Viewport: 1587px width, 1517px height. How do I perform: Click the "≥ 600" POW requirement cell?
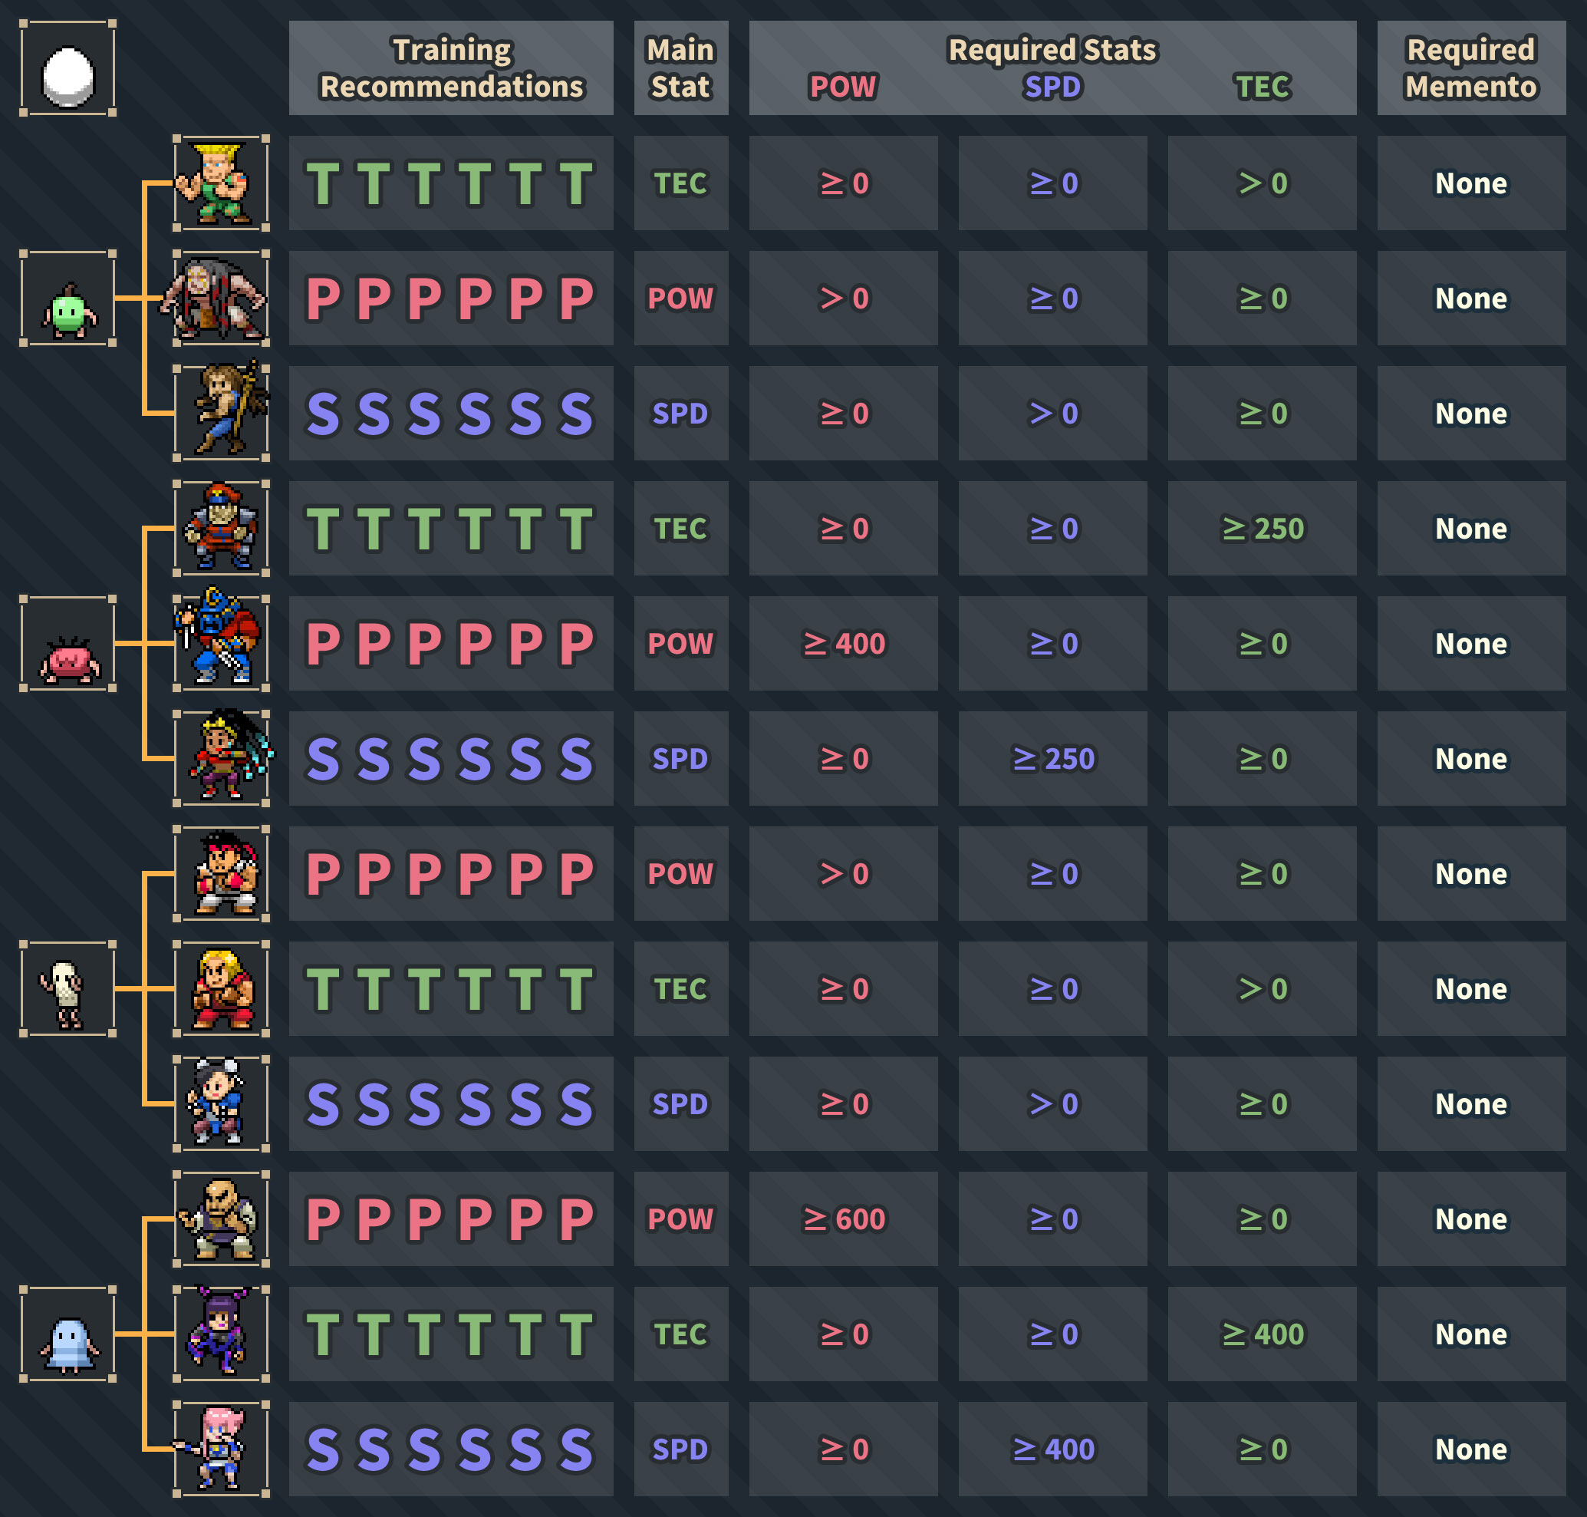(x=843, y=1219)
